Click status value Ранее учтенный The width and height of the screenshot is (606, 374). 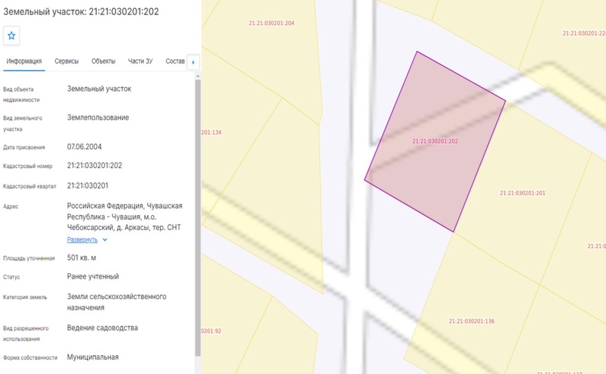(93, 276)
